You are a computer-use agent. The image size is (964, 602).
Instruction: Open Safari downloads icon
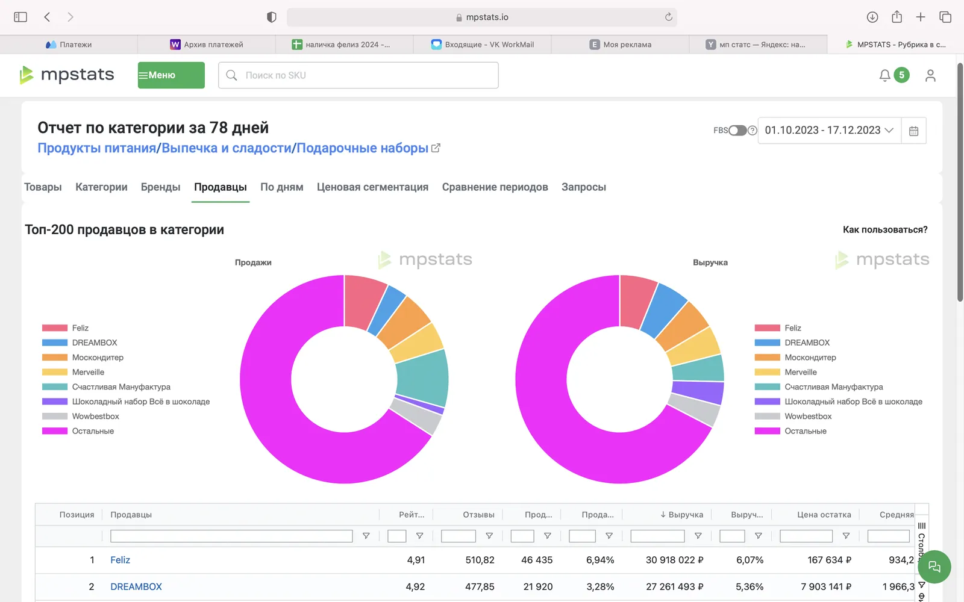[x=872, y=17]
